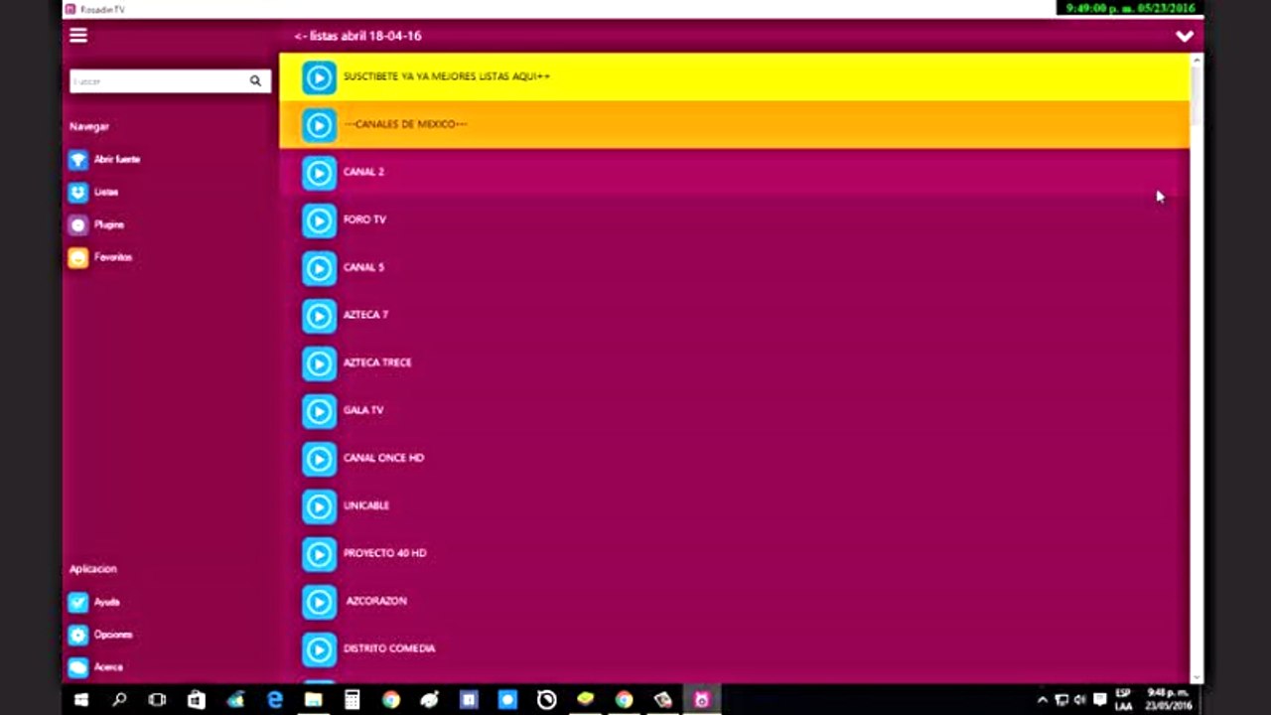Play the 'SUSCTIBETE YA YA MEJORES LISTAS' entry
This screenshot has height=715, width=1271.
(734, 76)
